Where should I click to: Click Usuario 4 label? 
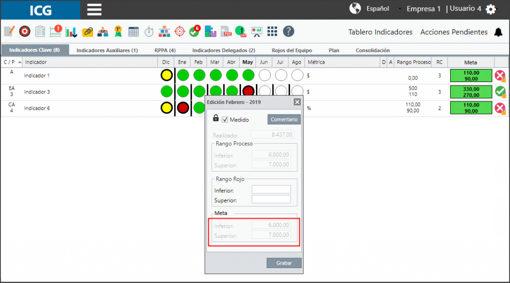click(466, 9)
